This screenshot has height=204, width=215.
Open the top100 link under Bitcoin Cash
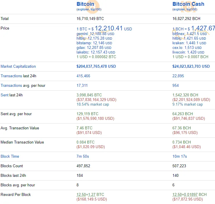192,9
